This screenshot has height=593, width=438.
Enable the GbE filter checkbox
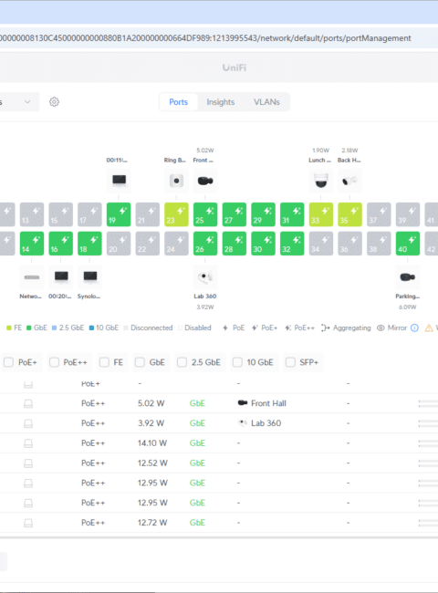pyautogui.click(x=140, y=362)
